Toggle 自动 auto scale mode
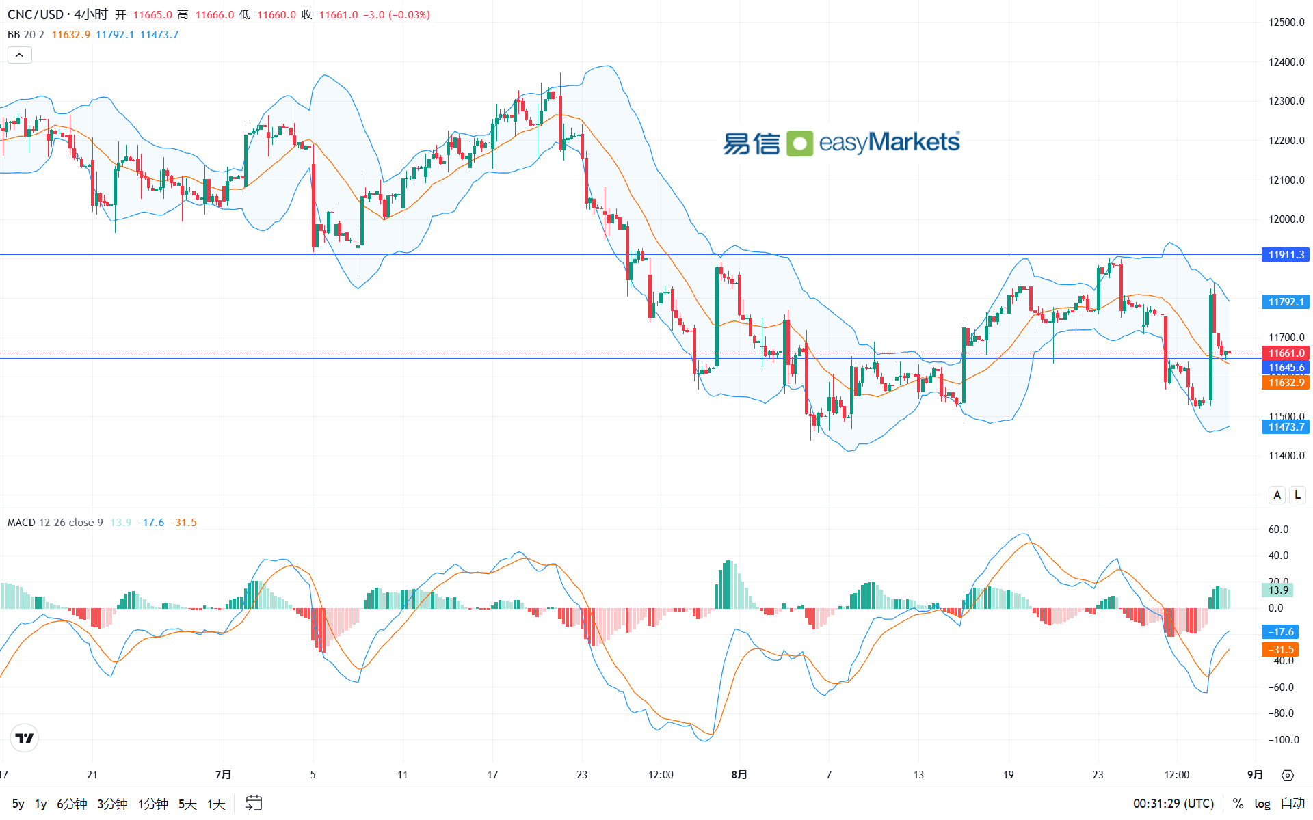The height and width of the screenshot is (820, 1313). pyautogui.click(x=1292, y=804)
